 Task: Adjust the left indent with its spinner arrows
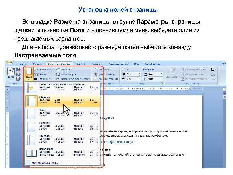pyautogui.click(x=139, y=74)
